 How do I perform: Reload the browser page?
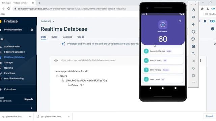[x=8, y=9]
